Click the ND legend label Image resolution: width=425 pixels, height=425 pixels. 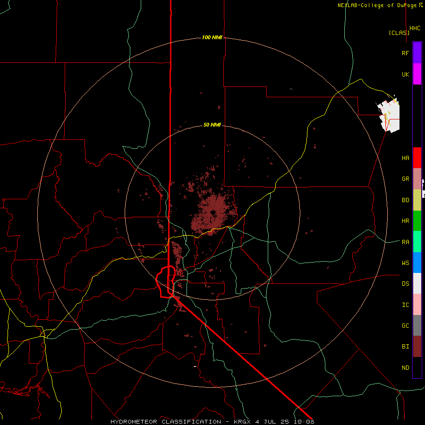tap(405, 367)
